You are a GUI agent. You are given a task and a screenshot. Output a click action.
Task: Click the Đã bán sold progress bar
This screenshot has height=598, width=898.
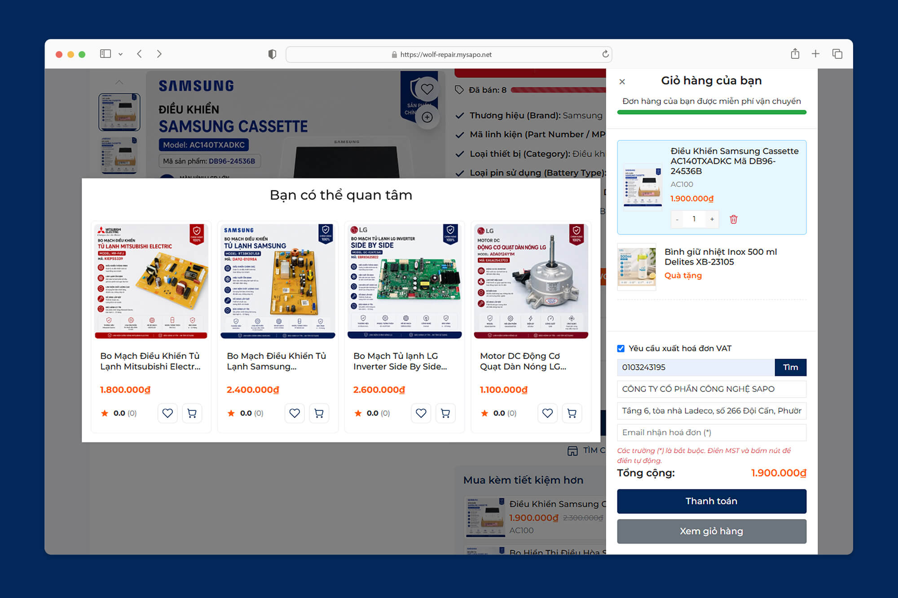(x=559, y=90)
